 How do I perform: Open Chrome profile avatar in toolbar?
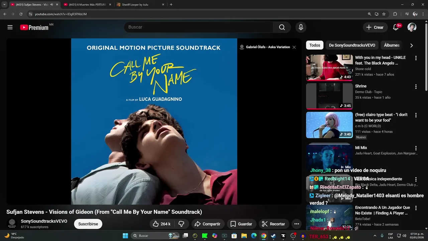(415, 14)
